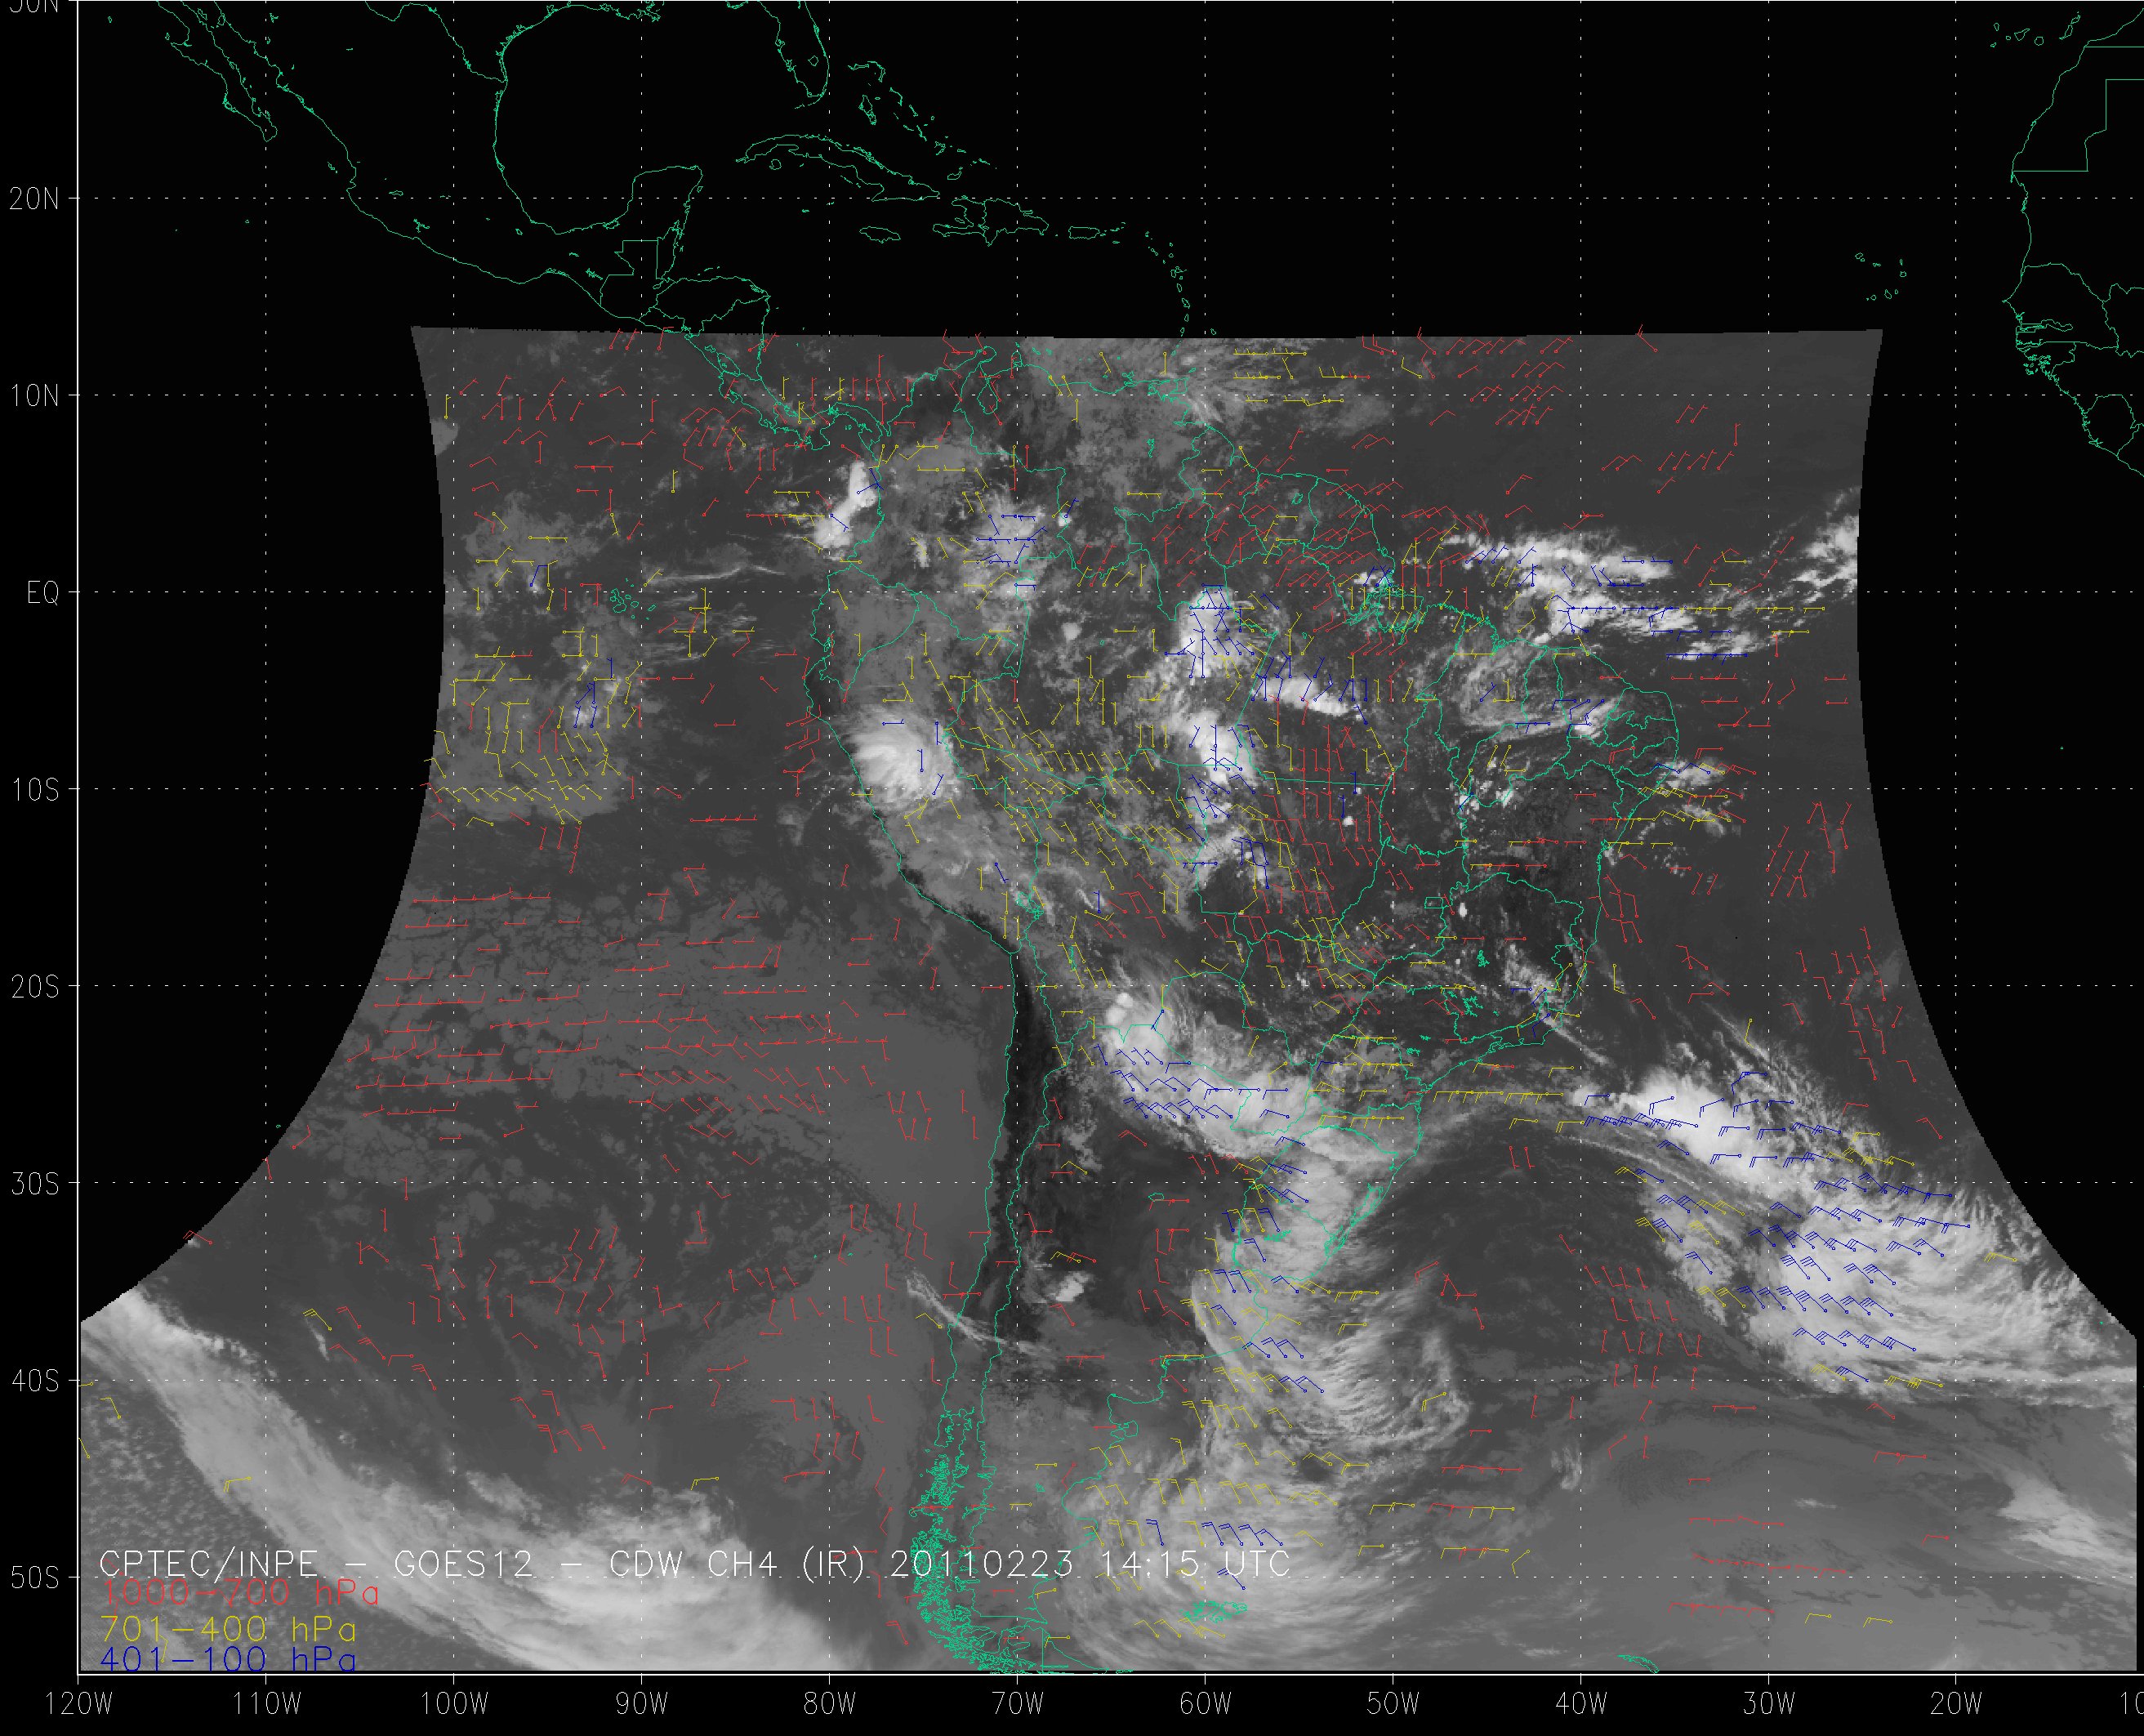This screenshot has width=2144, height=1736.
Task: Click the 20110223 date text
Action: [x=981, y=1564]
